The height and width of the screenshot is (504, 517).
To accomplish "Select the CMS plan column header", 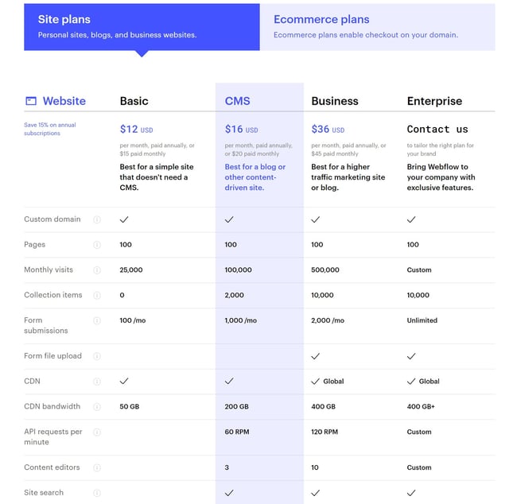I will pyautogui.click(x=237, y=101).
